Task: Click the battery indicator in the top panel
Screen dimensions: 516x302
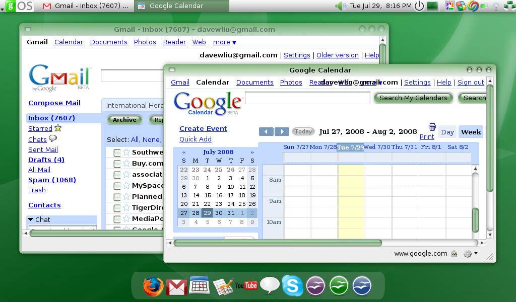Action: pos(484,6)
